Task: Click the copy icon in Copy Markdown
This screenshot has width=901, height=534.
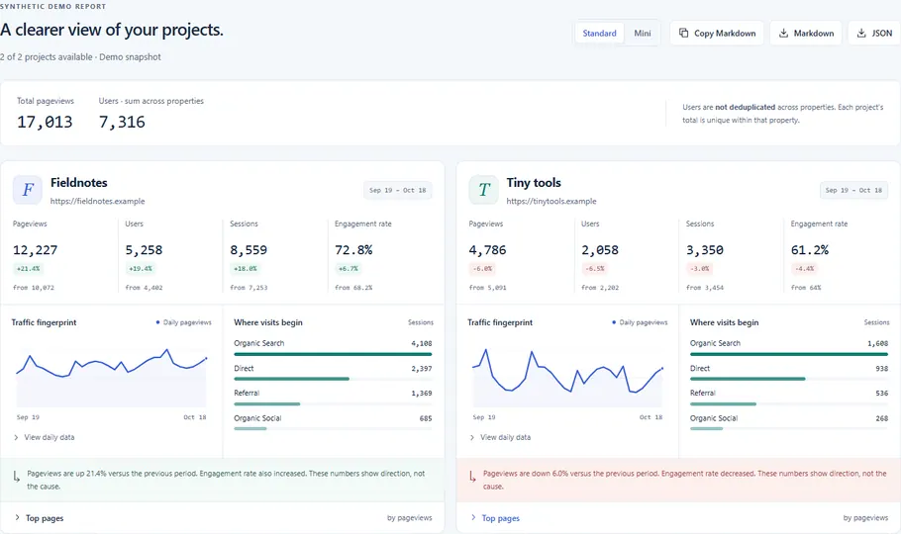Action: (683, 34)
